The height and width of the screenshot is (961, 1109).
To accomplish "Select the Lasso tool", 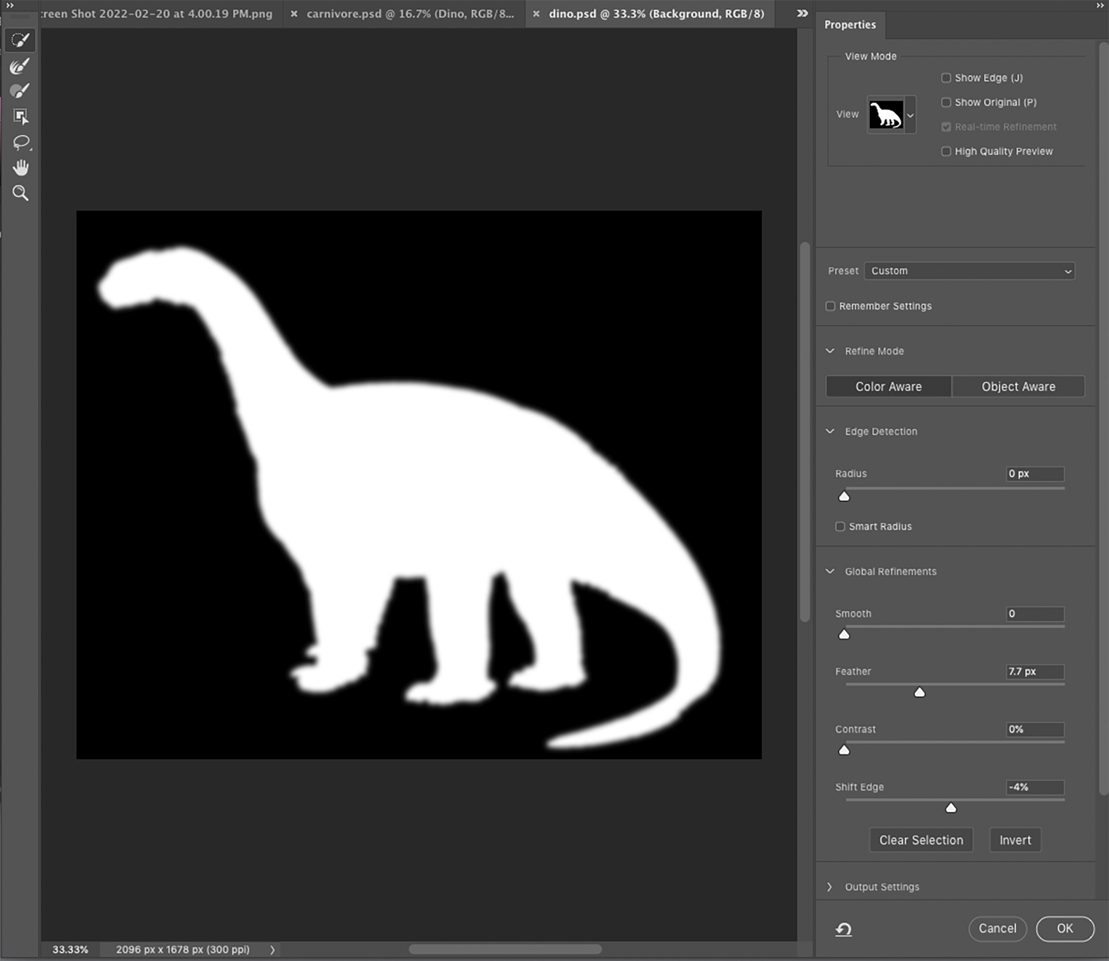I will [x=20, y=142].
